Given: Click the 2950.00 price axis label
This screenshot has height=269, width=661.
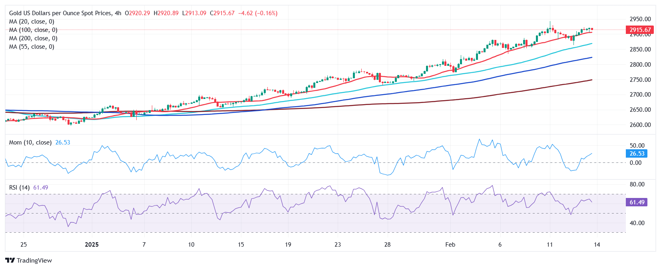Looking at the screenshot, I should [x=640, y=19].
